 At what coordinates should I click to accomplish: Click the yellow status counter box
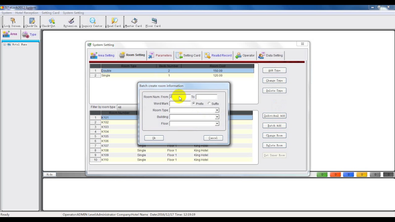click(362, 175)
